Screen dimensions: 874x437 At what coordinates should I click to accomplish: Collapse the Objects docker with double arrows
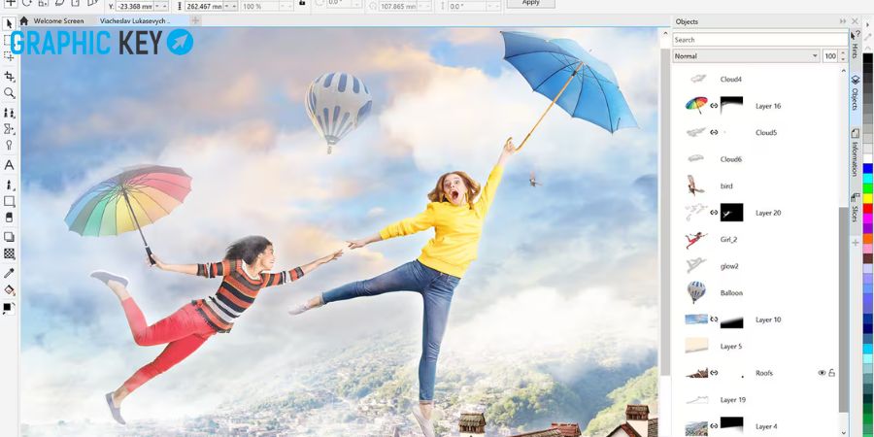(x=843, y=21)
